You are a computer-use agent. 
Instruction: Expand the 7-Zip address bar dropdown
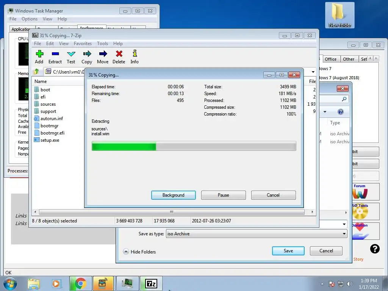coord(313,72)
